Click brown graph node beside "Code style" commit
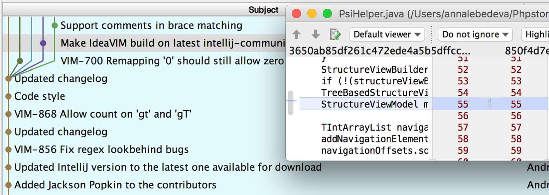Screen dimensions: 549x195 point(8,96)
